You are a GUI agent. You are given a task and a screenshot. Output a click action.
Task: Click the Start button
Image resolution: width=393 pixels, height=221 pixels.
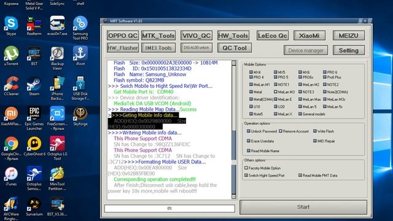tap(303, 207)
